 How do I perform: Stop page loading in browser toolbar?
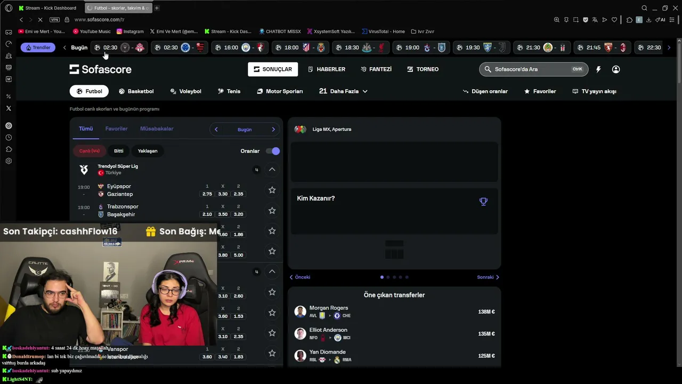pyautogui.click(x=40, y=20)
